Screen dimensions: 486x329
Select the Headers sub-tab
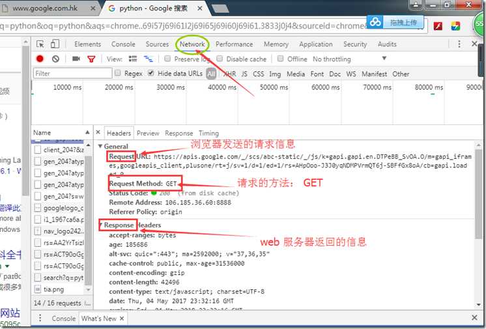pyautogui.click(x=119, y=133)
